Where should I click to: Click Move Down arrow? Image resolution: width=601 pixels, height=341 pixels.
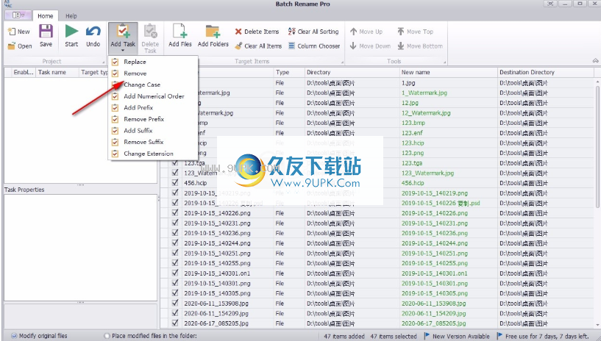click(353, 46)
